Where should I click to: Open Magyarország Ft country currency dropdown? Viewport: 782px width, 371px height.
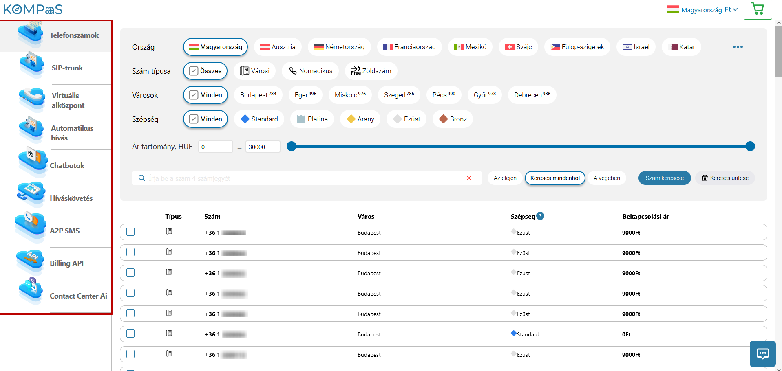702,9
